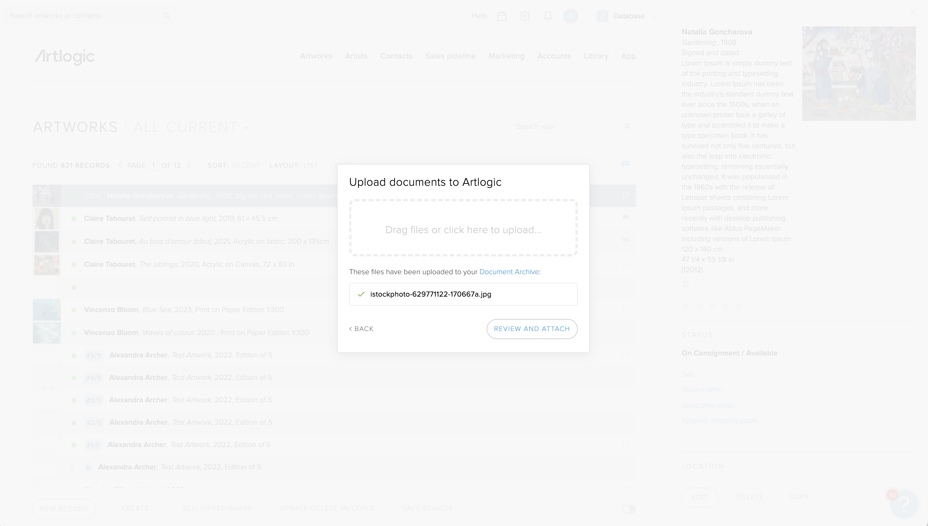928x526 pixels.
Task: Go BACK in upload dialog
Action: click(x=361, y=329)
